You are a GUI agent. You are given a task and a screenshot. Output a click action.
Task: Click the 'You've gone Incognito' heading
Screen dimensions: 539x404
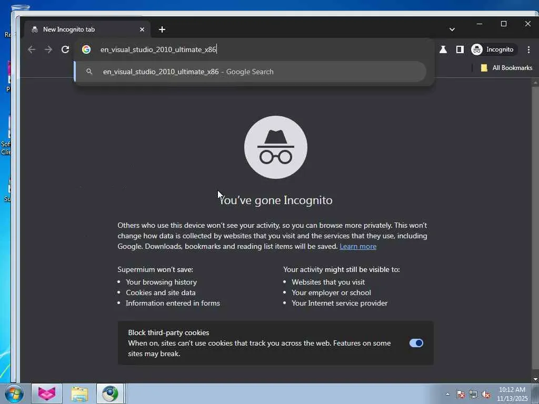(276, 200)
